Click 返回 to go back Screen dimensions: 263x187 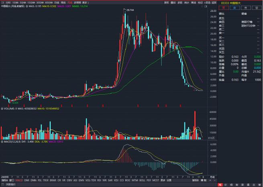[x=214, y=3]
